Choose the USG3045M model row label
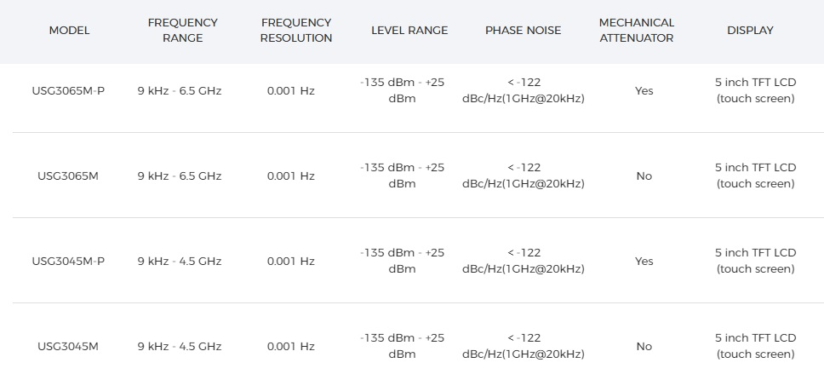This screenshot has width=824, height=380. (x=68, y=346)
